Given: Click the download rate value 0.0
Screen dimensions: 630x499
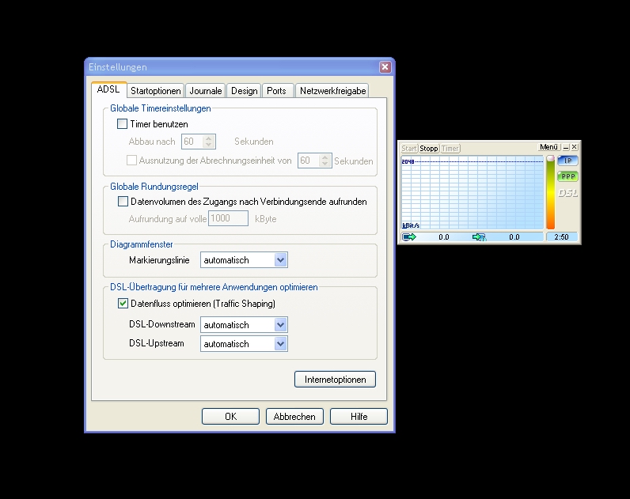Looking at the screenshot, I should tap(514, 237).
